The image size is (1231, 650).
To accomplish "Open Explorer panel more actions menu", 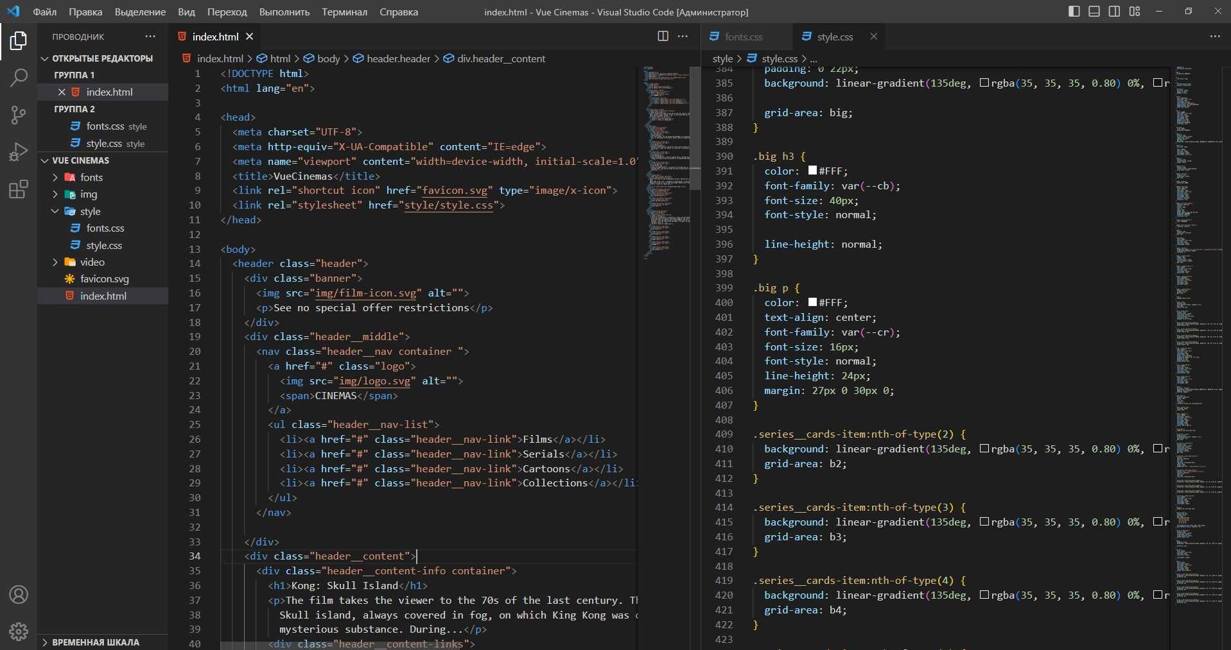I will tap(150, 36).
